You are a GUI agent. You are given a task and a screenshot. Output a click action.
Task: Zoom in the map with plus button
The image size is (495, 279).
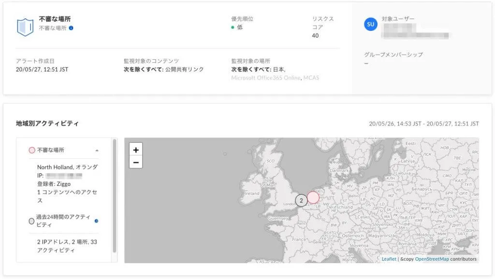coord(136,150)
